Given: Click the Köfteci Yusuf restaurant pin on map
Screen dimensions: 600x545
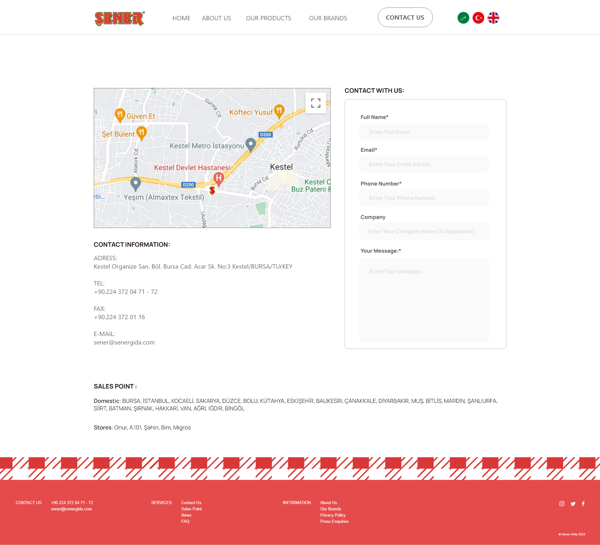Looking at the screenshot, I should pos(279,111).
